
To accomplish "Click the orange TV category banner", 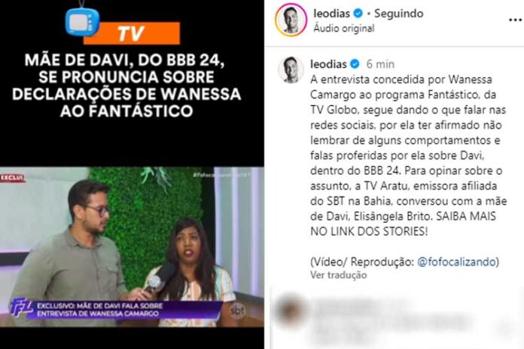I will point(132,33).
